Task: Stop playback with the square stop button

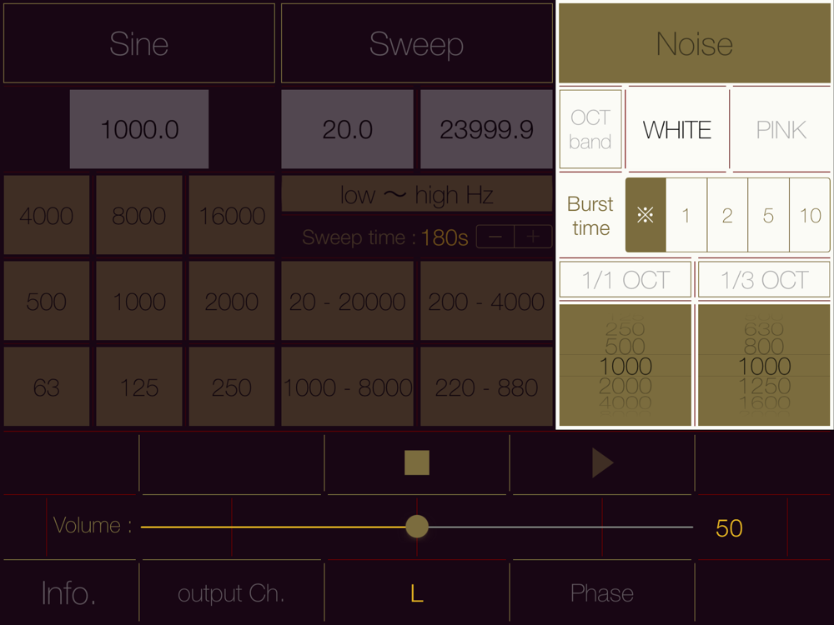Action: click(x=416, y=462)
